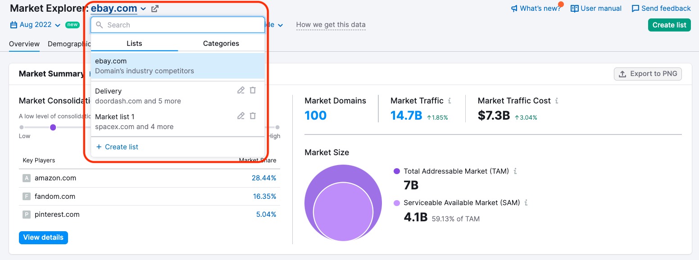Show the Market Traffic info tooltip icon
699x260 pixels.
(449, 101)
